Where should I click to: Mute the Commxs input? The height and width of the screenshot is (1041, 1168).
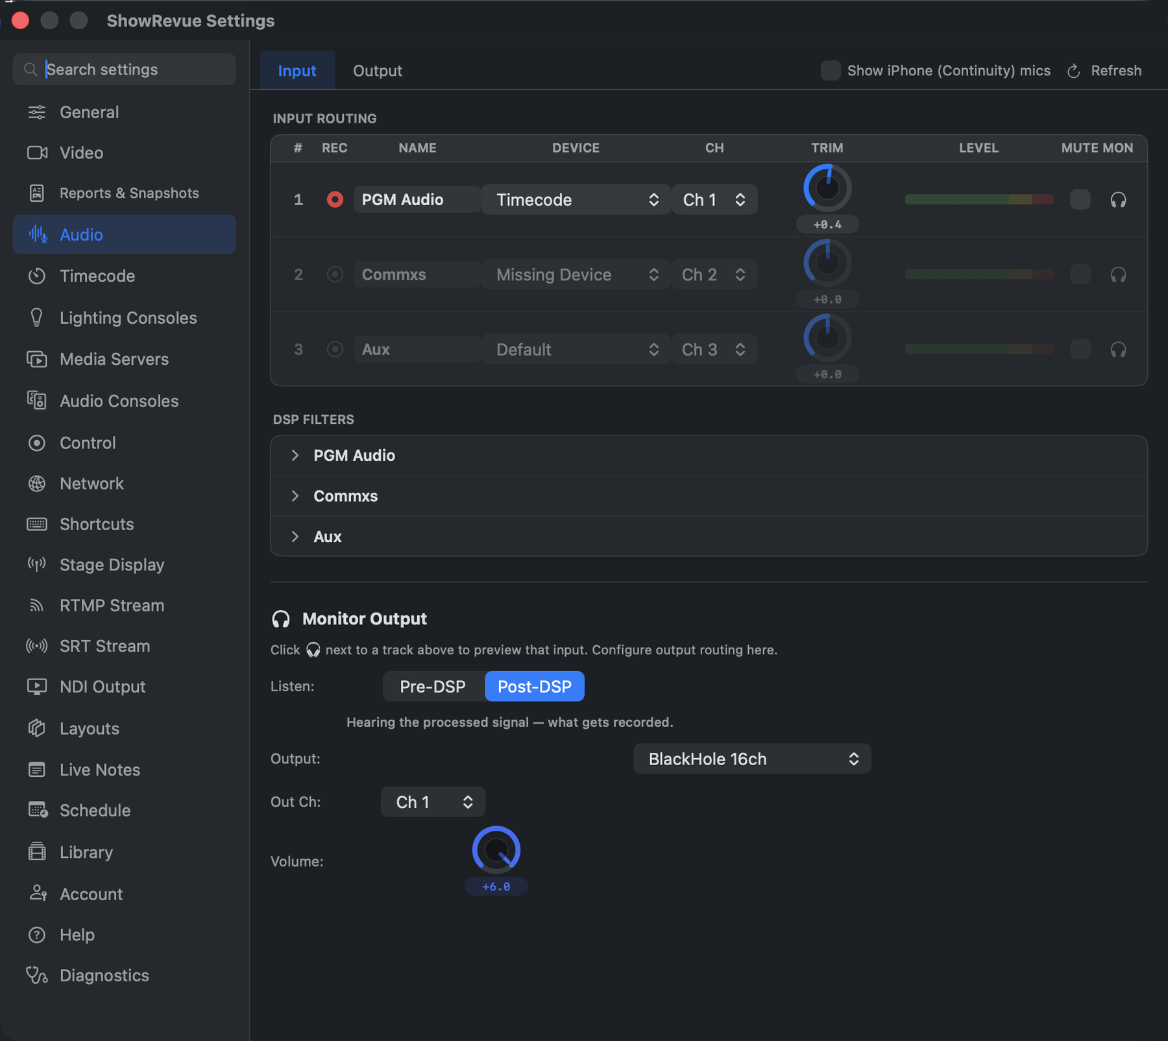[x=1080, y=275]
